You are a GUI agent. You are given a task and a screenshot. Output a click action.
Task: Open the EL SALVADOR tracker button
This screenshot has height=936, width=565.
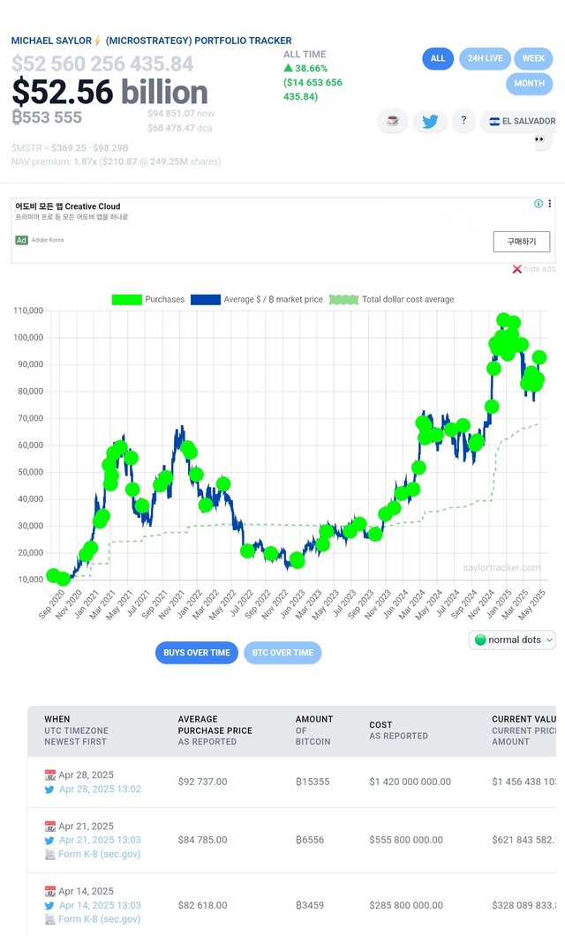(519, 121)
